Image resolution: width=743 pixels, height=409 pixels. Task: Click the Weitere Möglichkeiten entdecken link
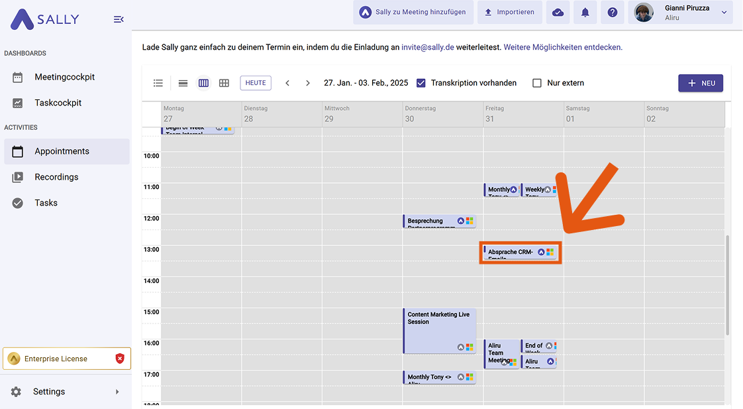[x=563, y=47]
